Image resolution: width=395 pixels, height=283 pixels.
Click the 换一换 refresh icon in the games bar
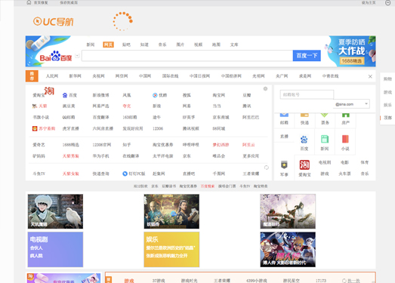click(344, 281)
